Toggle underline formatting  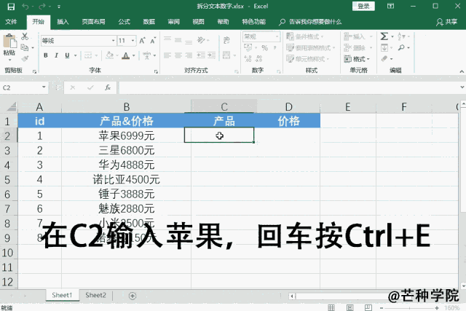66,55
